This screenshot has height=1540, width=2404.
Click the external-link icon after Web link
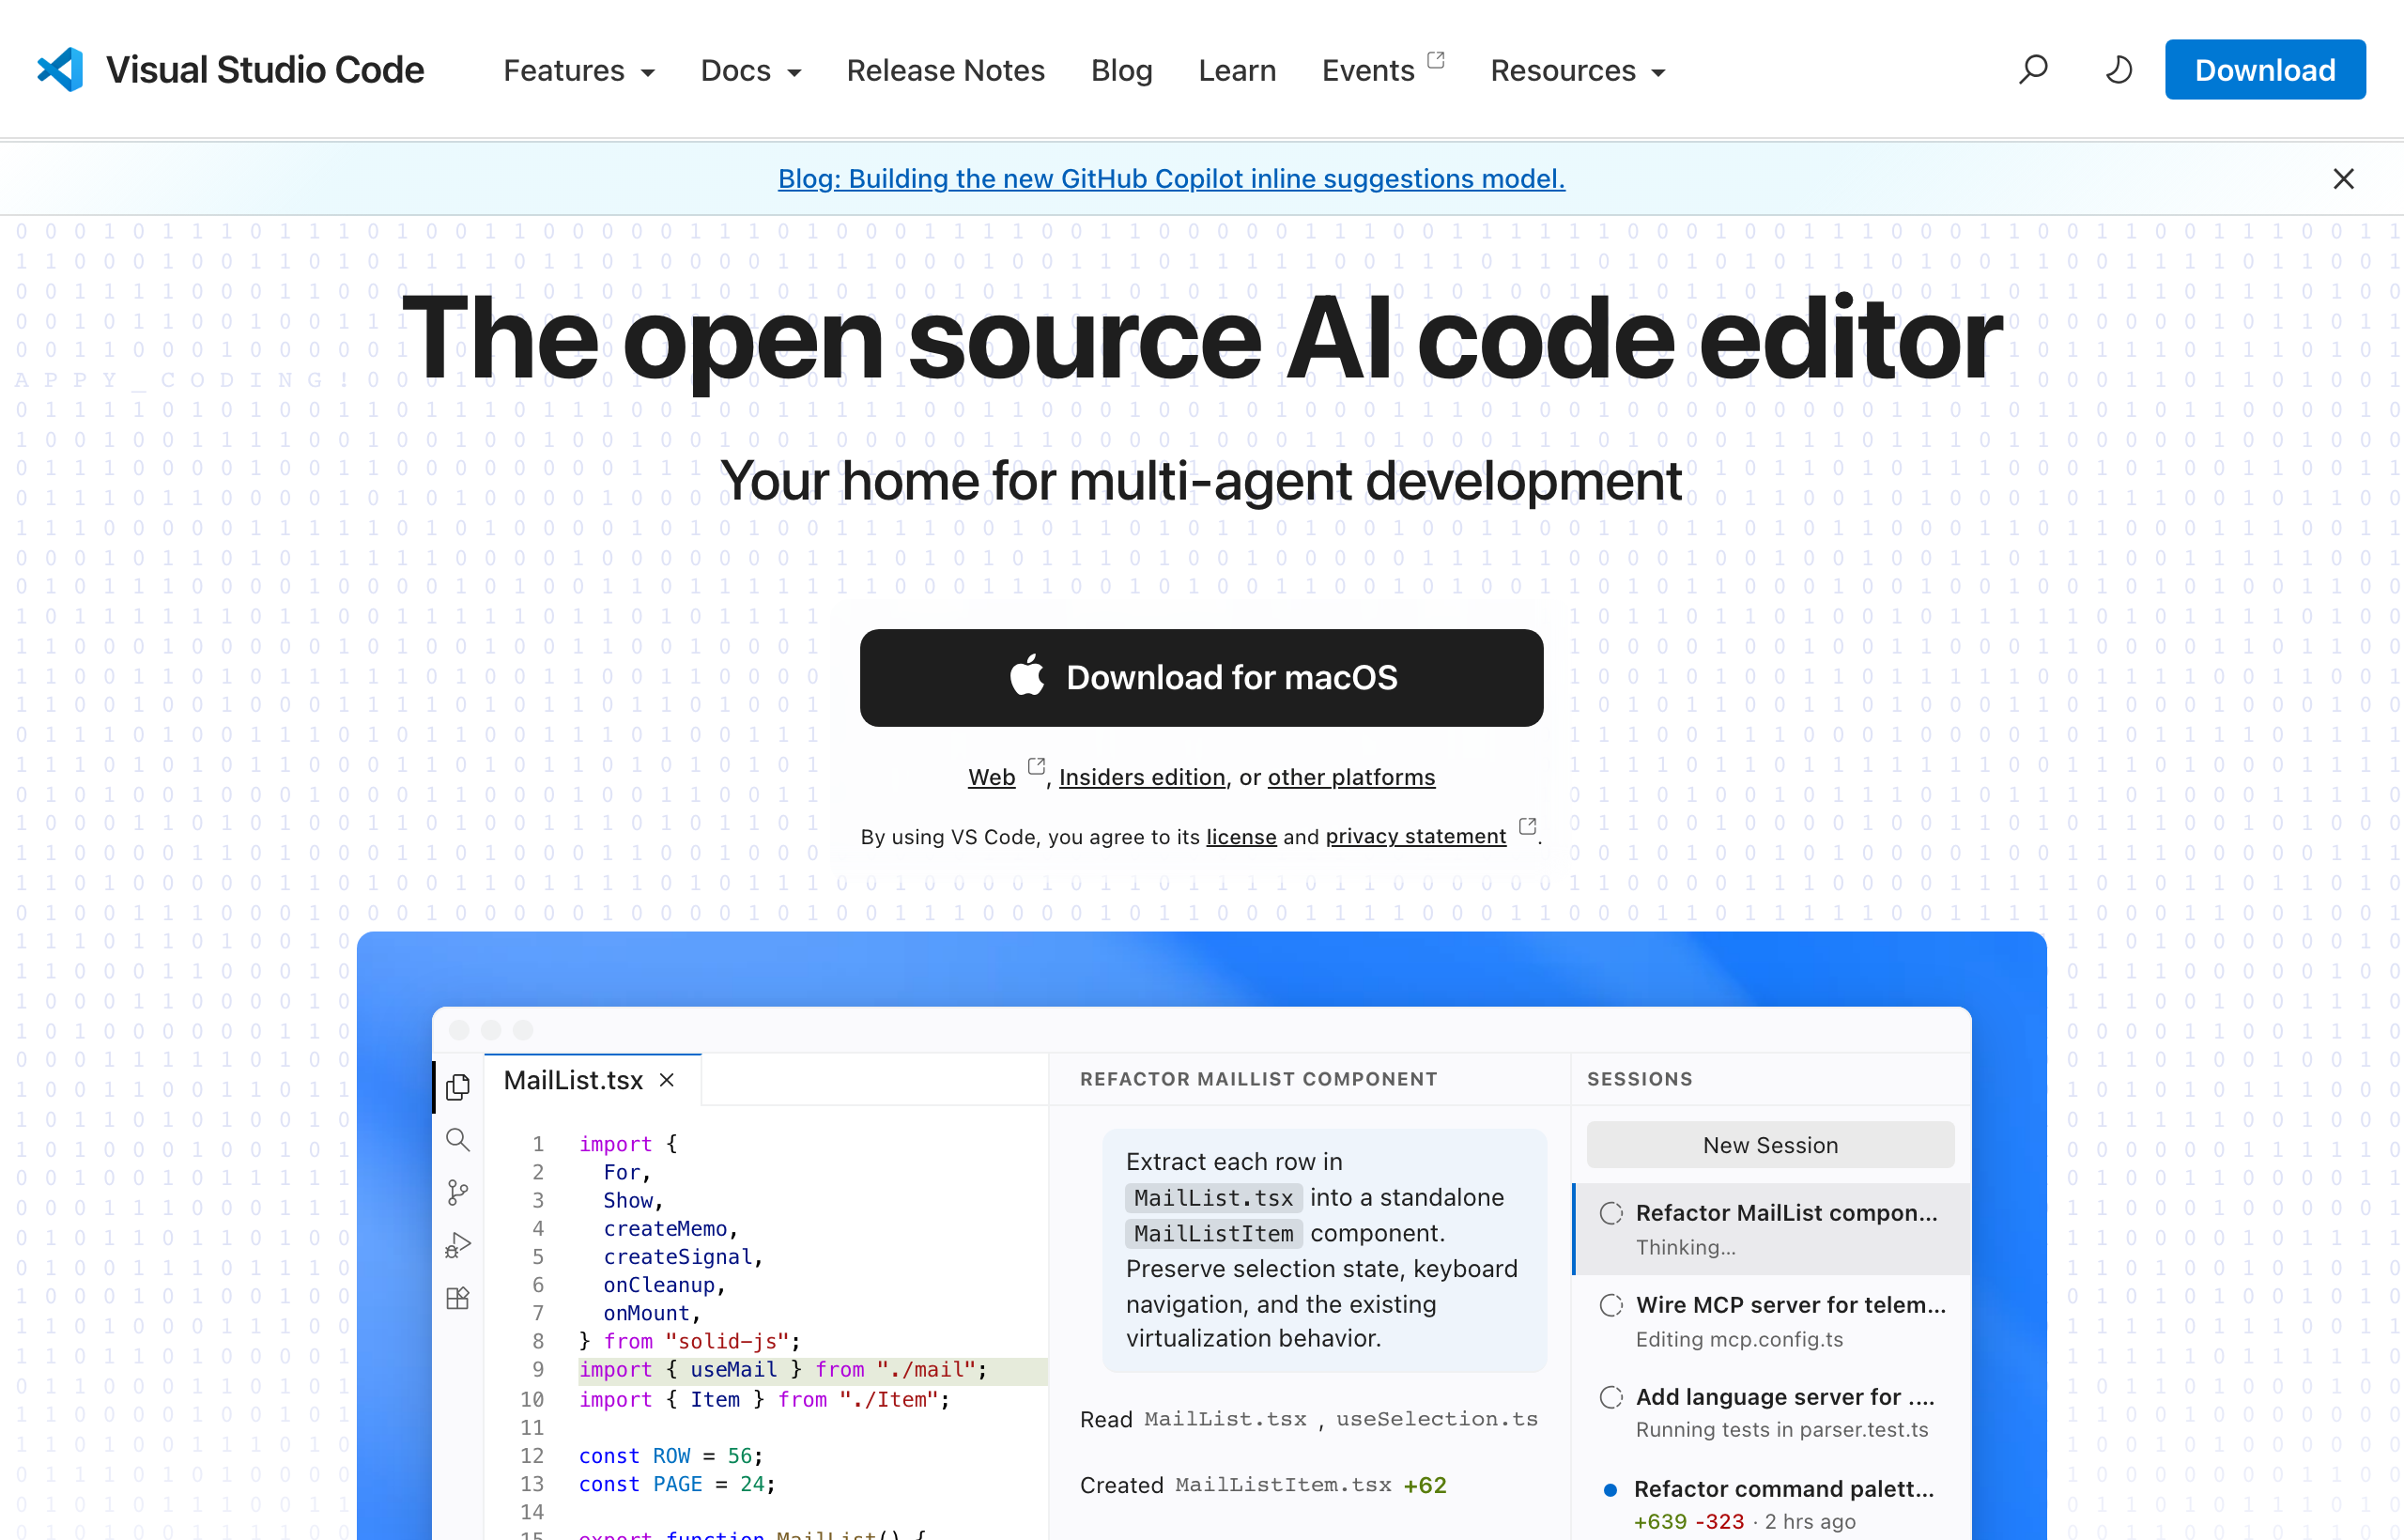coord(1036,766)
